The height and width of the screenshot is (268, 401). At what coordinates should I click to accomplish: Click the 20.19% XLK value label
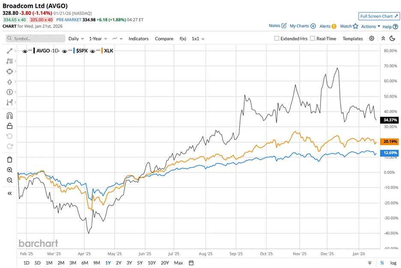389,141
